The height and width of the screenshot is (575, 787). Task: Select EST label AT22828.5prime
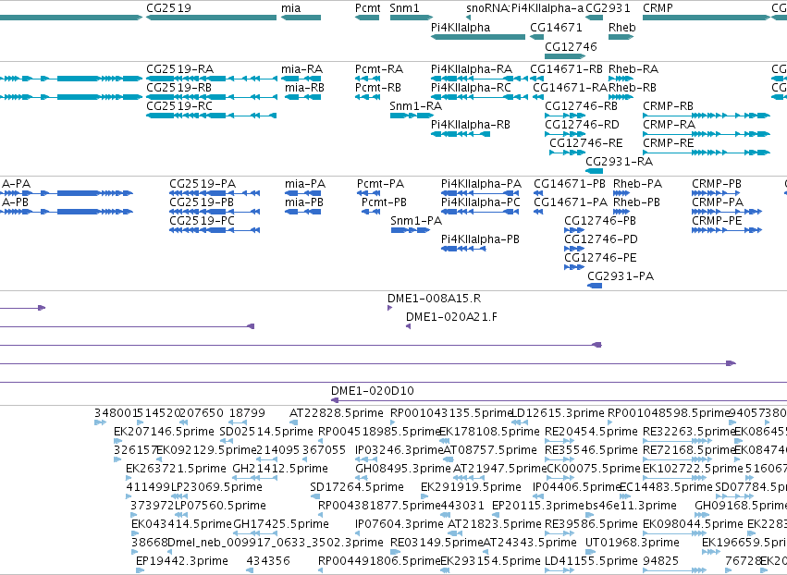[337, 413]
